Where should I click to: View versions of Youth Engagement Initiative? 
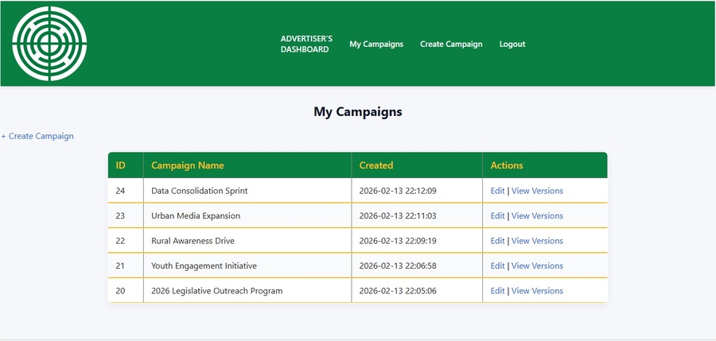point(537,265)
